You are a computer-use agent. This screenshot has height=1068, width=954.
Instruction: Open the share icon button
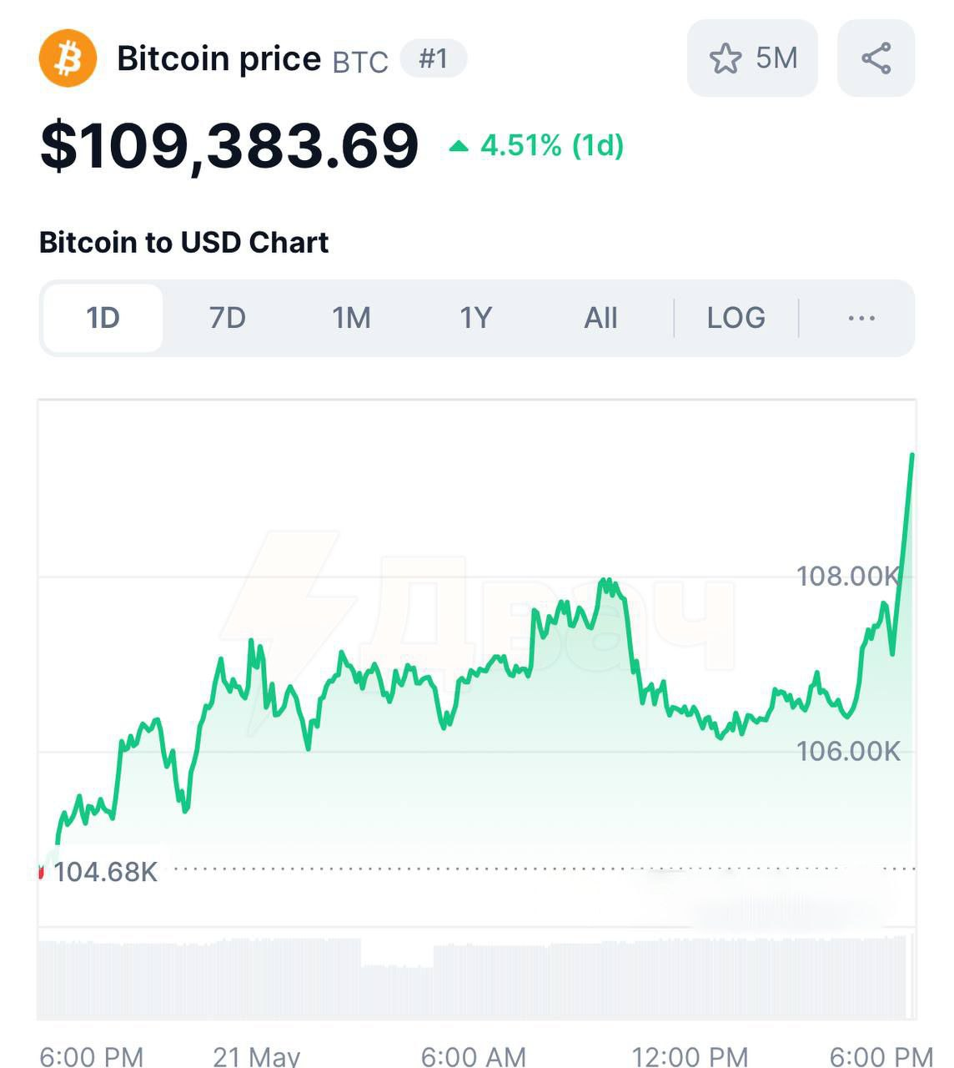[x=876, y=58]
